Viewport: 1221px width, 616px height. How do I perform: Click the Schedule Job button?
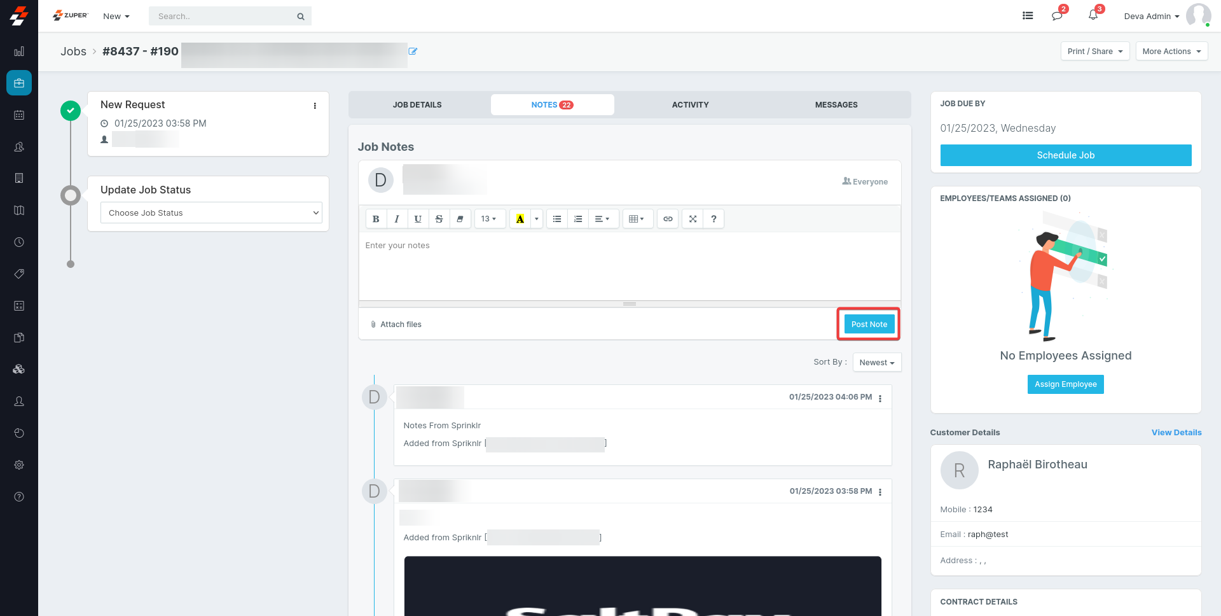(1066, 155)
